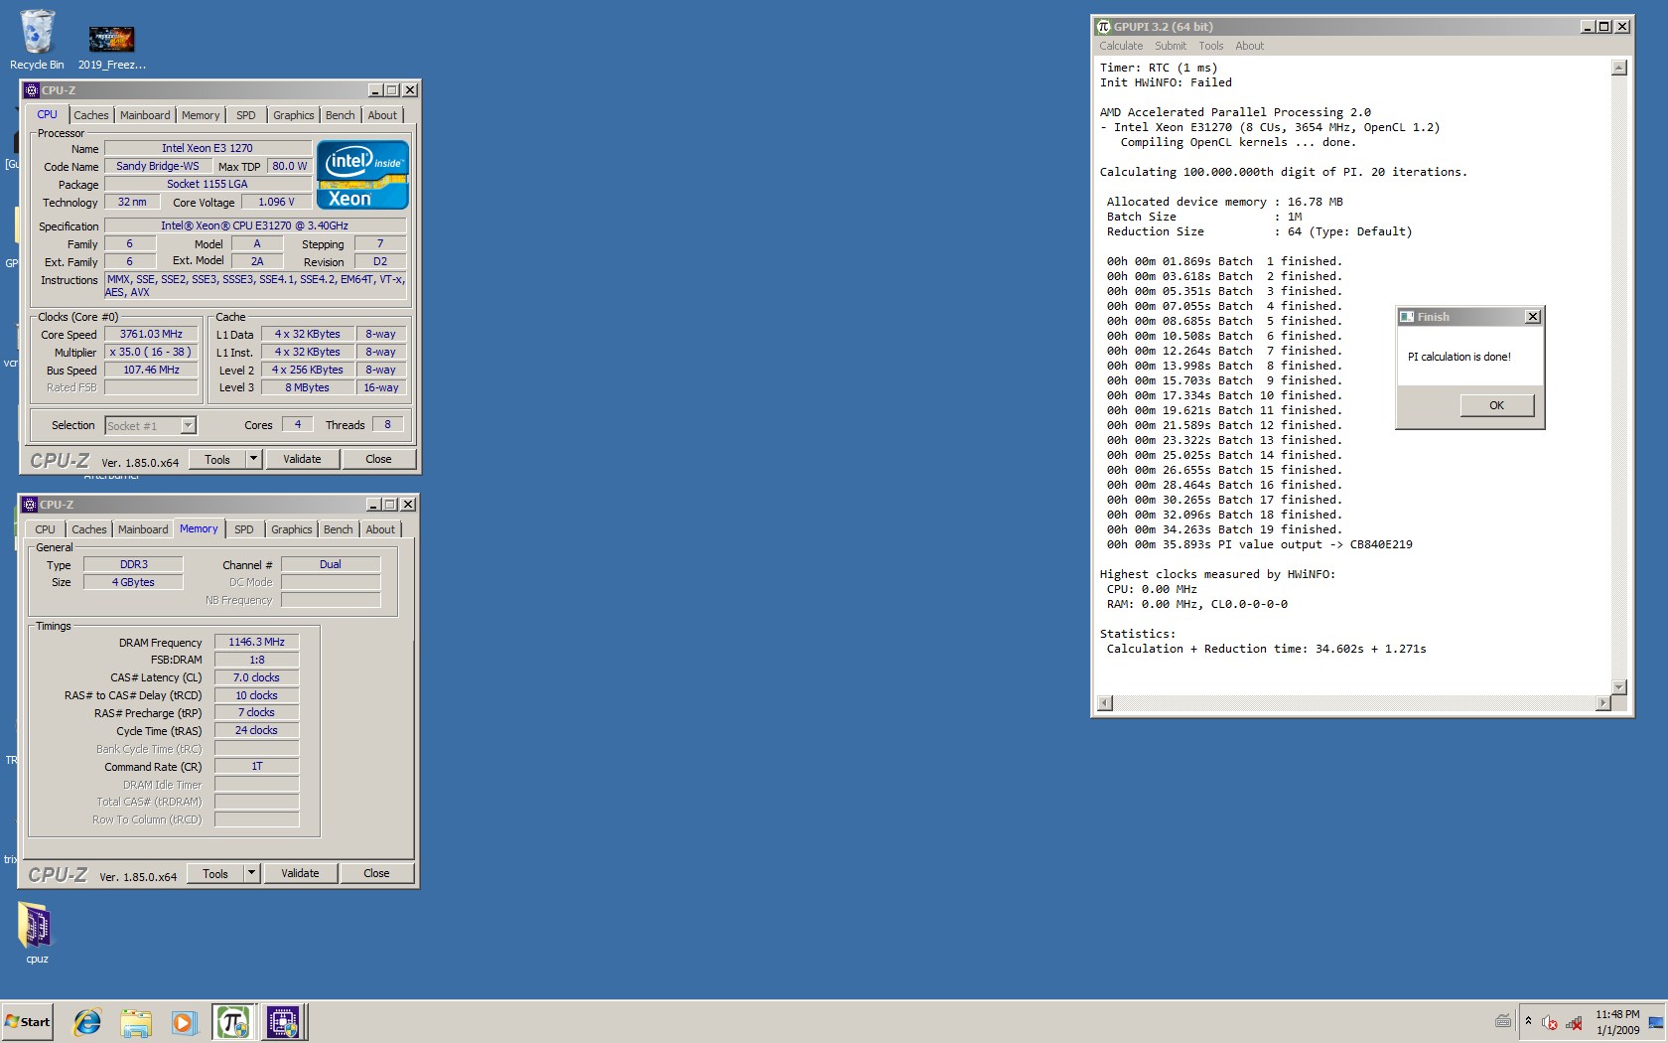Click the lower CPU-Z window title icon
The width and height of the screenshot is (1668, 1043).
(29, 505)
